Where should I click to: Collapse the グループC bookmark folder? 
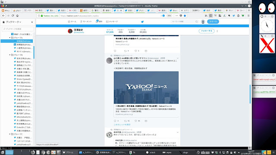[x=10, y=134]
